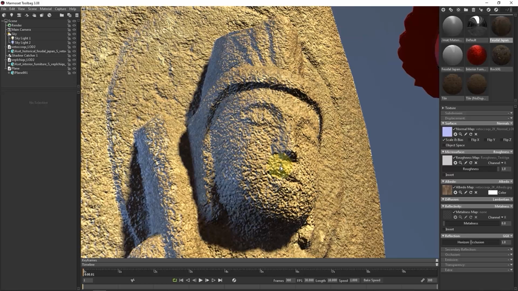Open the Material menu
Screen dimensions: 518x291
click(x=45, y=9)
